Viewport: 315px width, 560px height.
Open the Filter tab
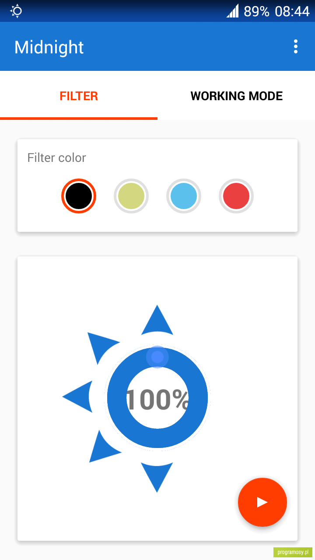79,95
